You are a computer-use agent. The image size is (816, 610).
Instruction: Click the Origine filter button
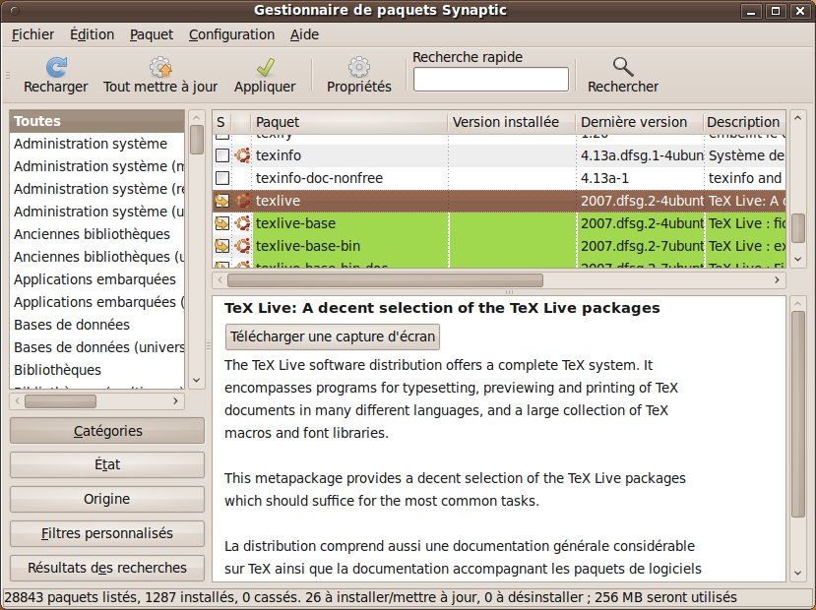[x=107, y=499]
